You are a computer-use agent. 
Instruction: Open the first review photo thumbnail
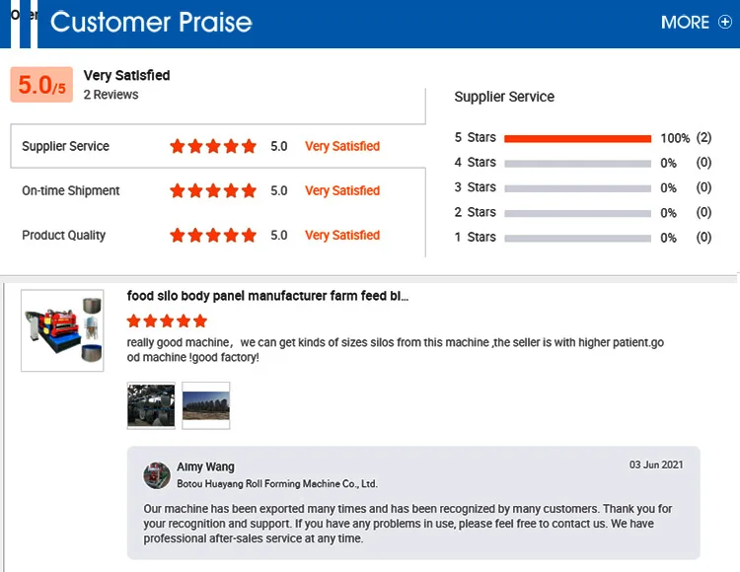151,405
